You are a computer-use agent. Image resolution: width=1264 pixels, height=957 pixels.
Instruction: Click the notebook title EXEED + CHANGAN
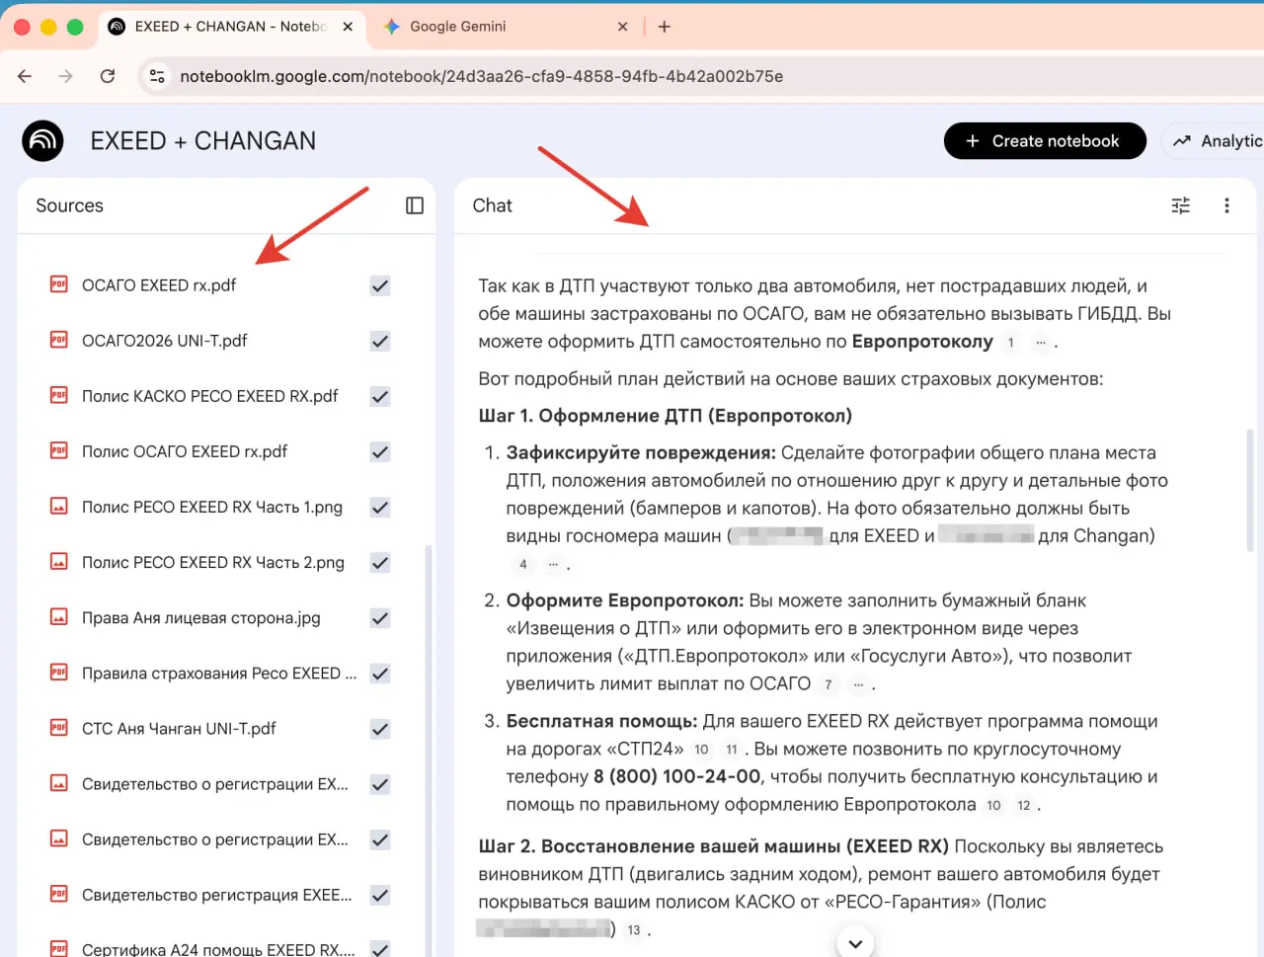[203, 141]
